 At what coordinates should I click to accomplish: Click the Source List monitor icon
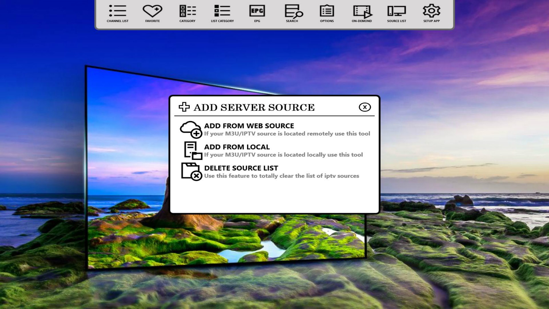[397, 11]
